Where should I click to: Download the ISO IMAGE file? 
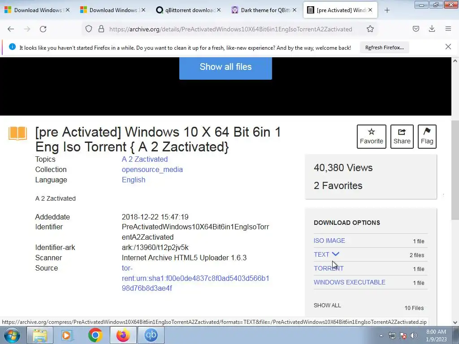click(x=329, y=241)
